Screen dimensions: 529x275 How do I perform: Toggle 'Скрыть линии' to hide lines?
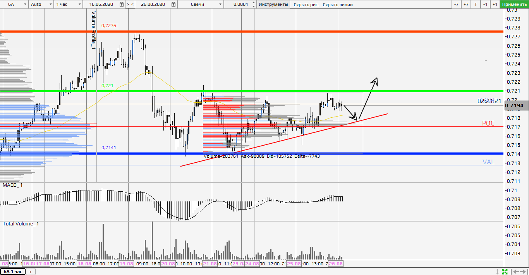338,4
